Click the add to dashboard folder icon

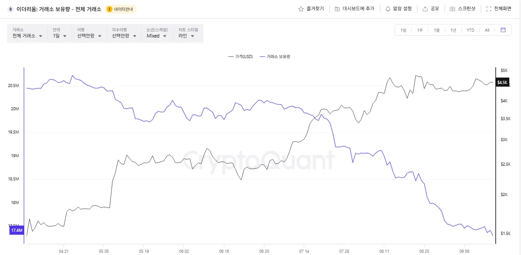tap(337, 9)
